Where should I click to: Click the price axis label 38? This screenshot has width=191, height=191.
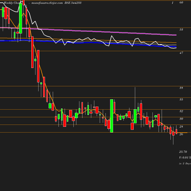181,88
